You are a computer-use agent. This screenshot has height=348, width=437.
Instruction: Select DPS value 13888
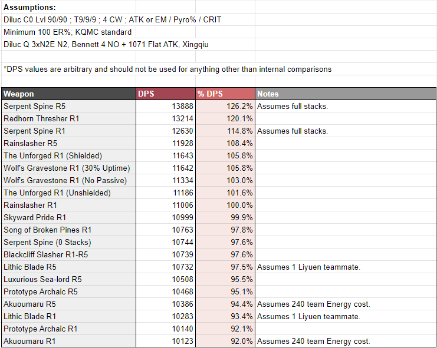(166, 107)
